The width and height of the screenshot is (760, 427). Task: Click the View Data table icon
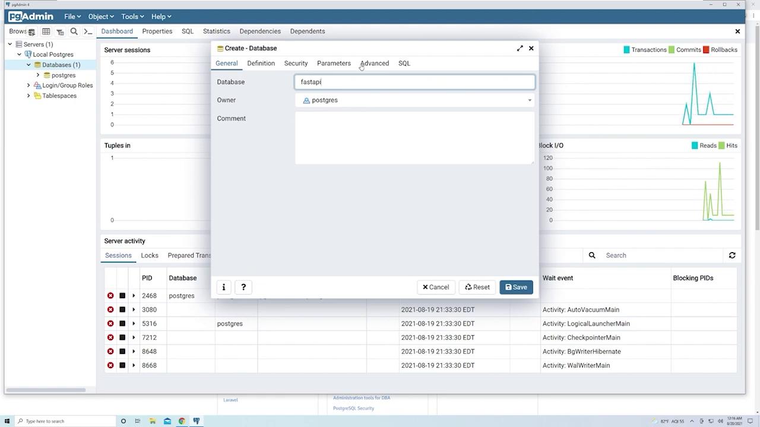(x=46, y=31)
